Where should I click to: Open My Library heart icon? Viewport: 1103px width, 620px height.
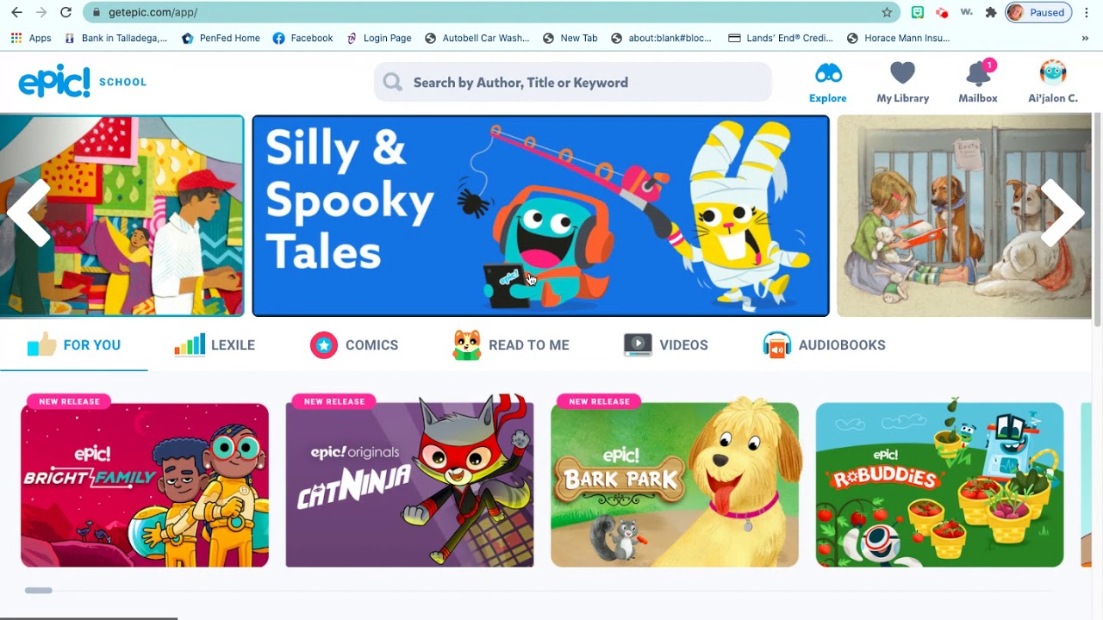click(x=902, y=73)
